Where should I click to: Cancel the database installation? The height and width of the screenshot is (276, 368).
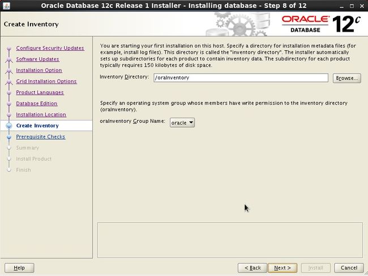point(349,268)
